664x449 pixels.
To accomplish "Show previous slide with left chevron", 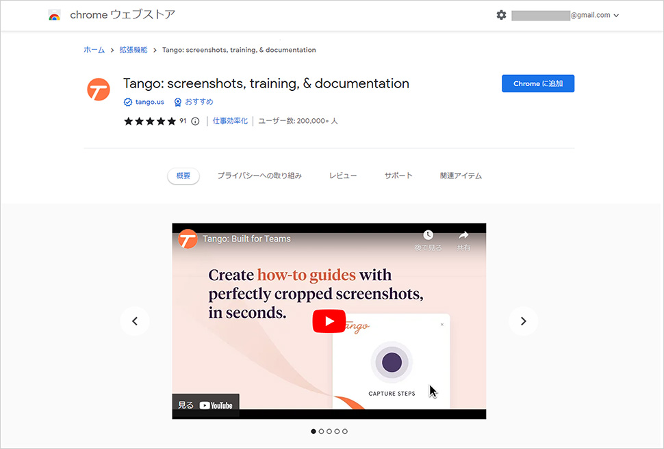I will (135, 321).
